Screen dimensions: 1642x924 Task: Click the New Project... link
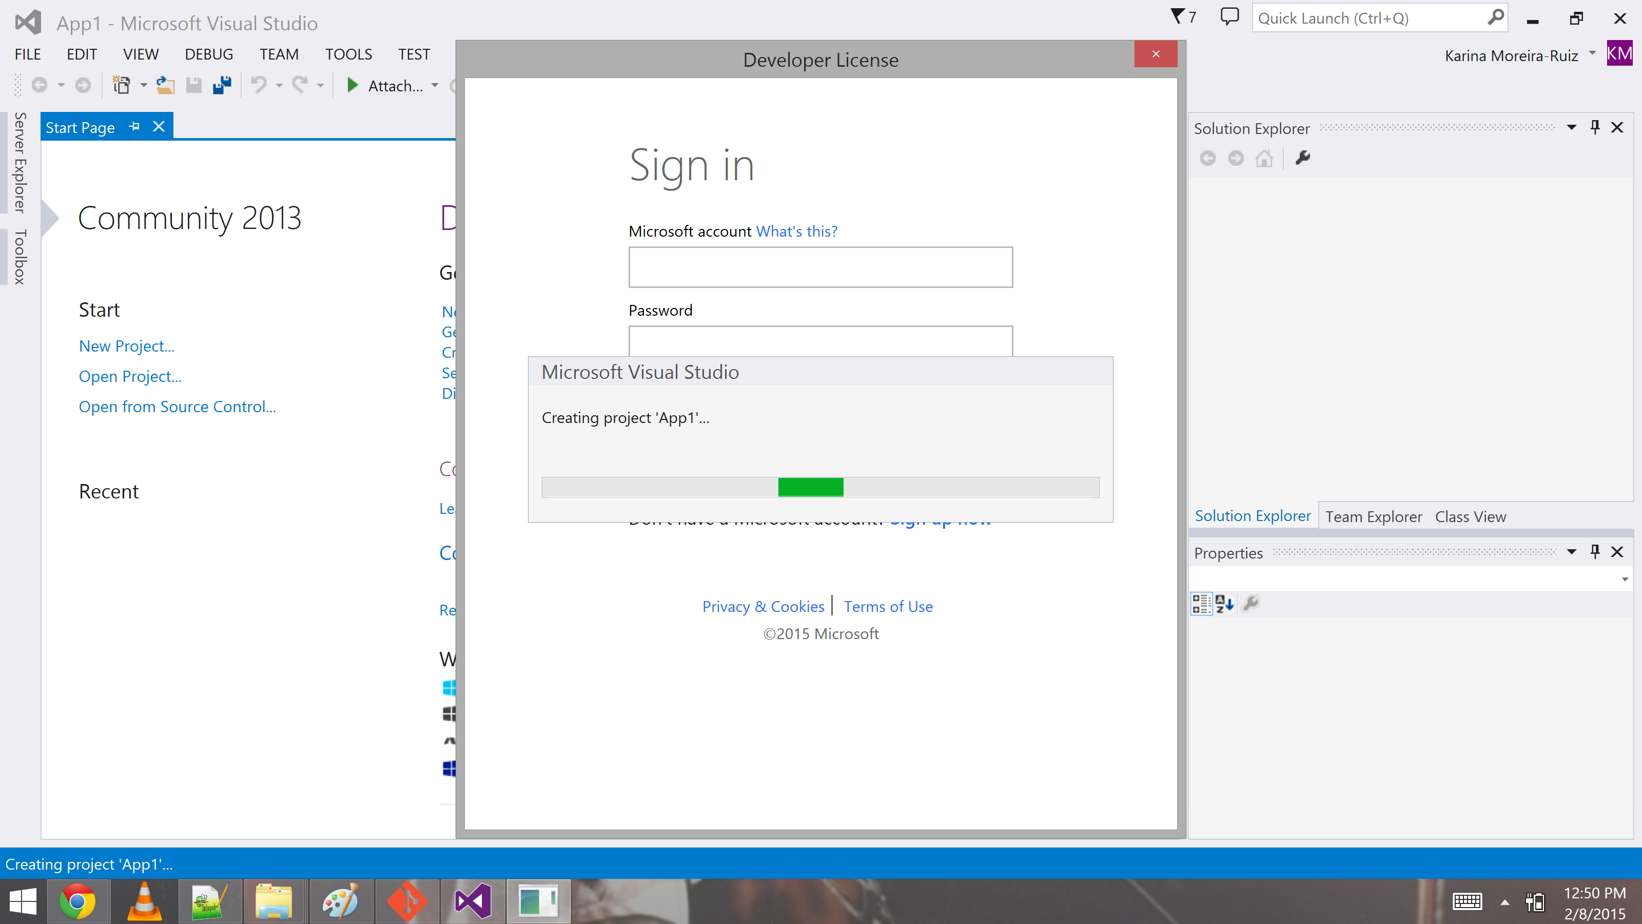click(126, 345)
